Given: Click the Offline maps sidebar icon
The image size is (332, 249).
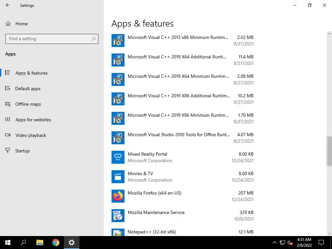Looking at the screenshot, I should pyautogui.click(x=8, y=104).
